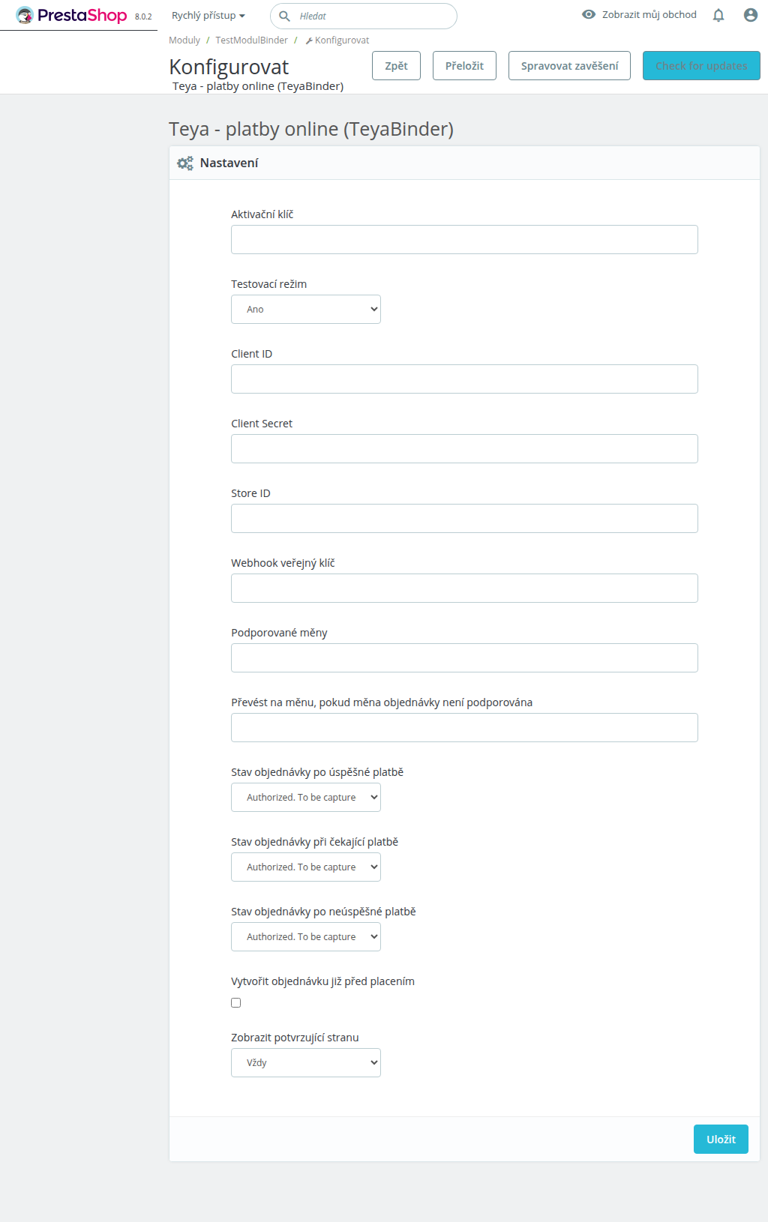
Task: Open Zobrazit potvrzující stranu dropdown
Action: [306, 1062]
